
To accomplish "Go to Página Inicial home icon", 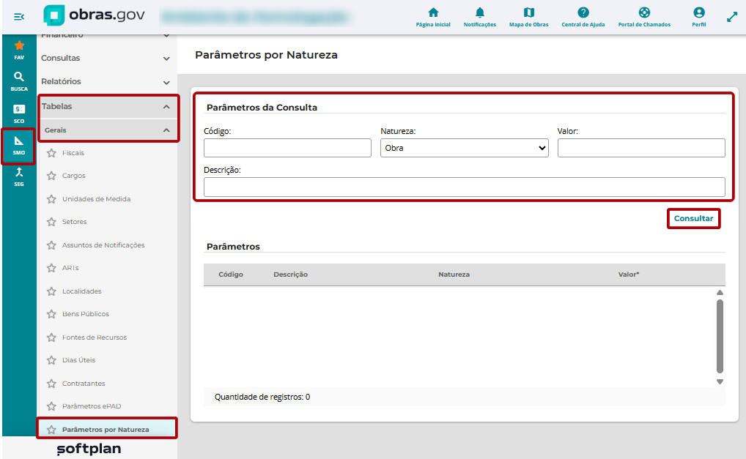I will tap(433, 17).
